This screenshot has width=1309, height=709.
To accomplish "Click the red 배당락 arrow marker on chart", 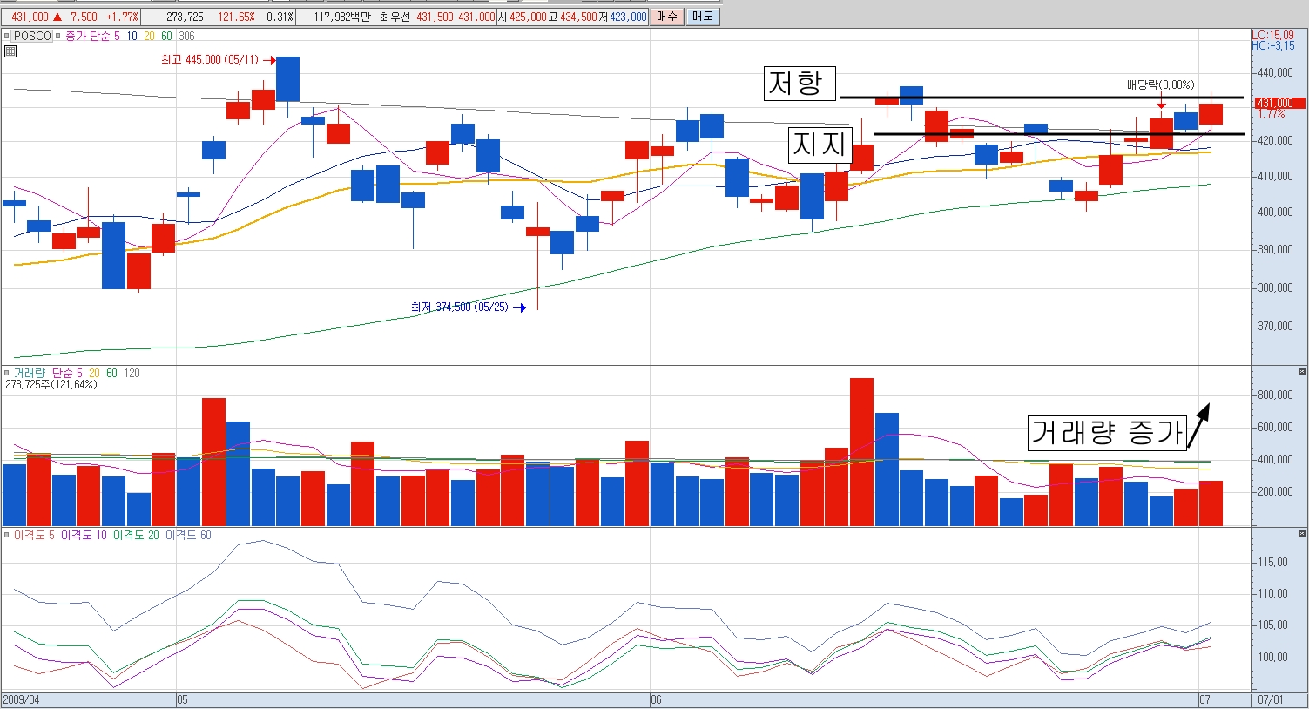I will [1161, 105].
